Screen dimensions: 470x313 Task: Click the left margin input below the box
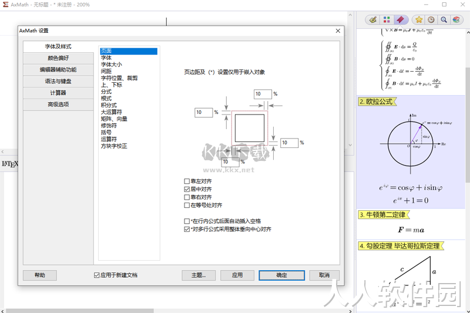[230, 162]
